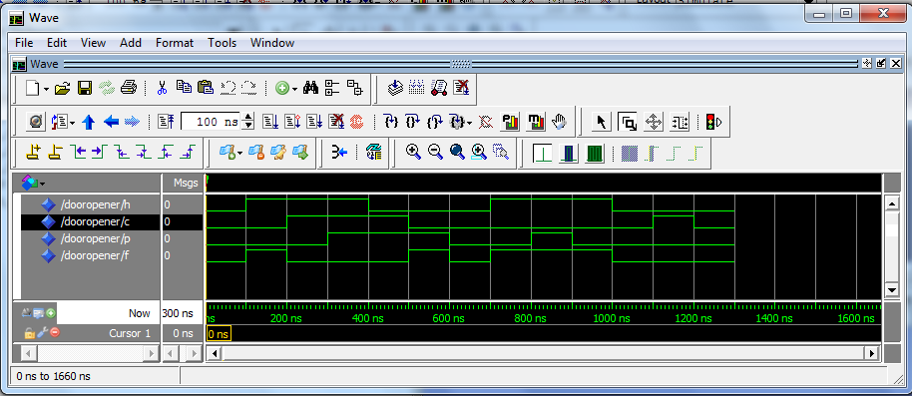Find the next rising edge
The width and height of the screenshot is (912, 396).
pyautogui.click(x=187, y=153)
